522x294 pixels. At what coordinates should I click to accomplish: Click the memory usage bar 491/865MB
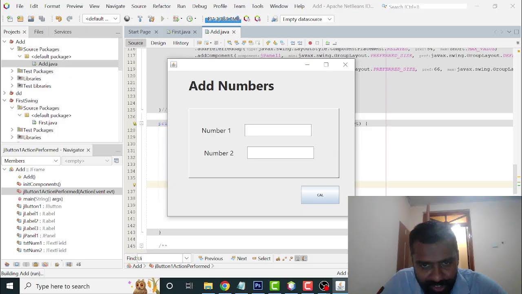coord(223,19)
